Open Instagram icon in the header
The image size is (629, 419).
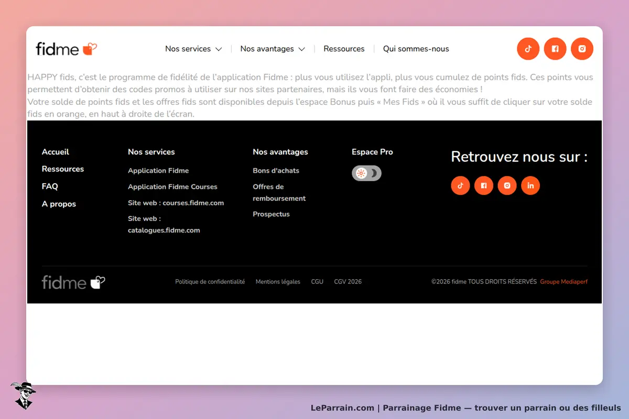point(582,49)
